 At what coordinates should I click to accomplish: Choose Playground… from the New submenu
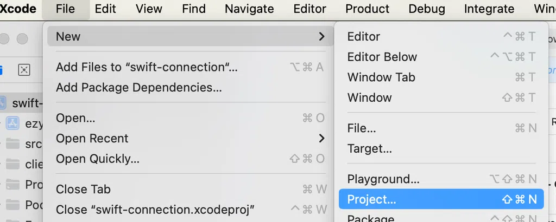(441, 179)
